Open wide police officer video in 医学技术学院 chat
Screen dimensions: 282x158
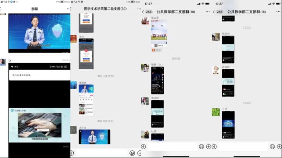click(95, 137)
